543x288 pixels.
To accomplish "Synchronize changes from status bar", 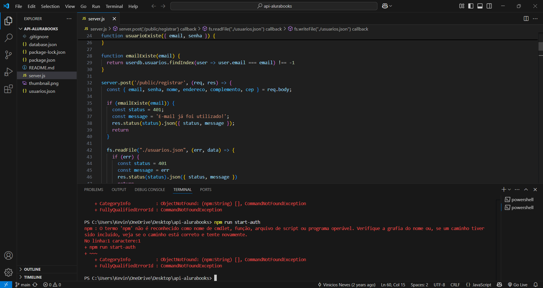I will click(35, 285).
